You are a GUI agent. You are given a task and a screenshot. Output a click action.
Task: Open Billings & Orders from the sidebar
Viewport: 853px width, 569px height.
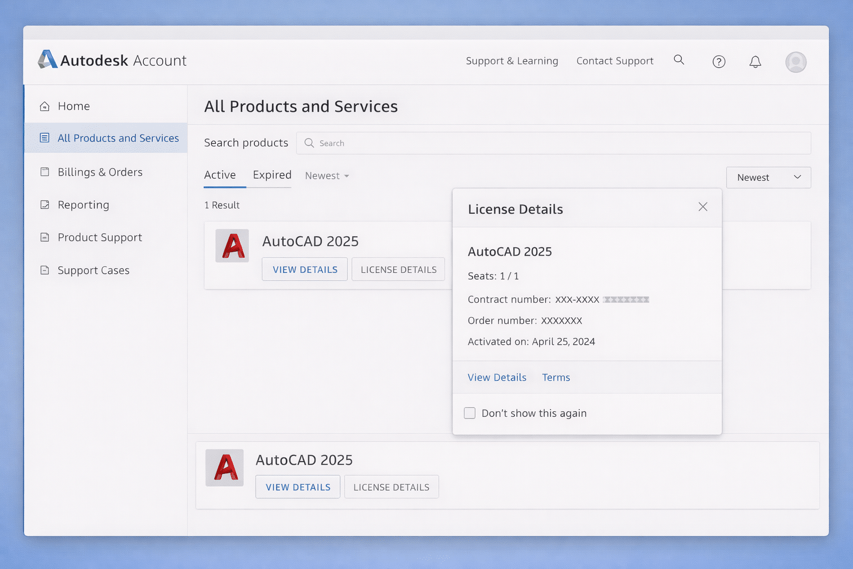[x=100, y=172]
